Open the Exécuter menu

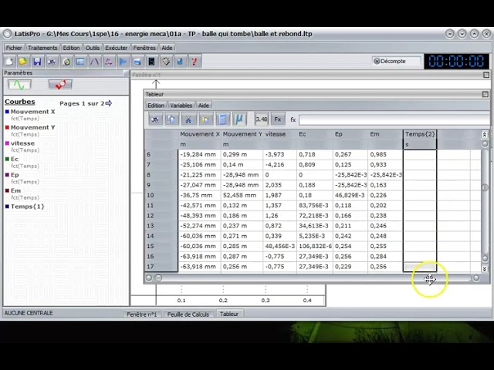[117, 48]
